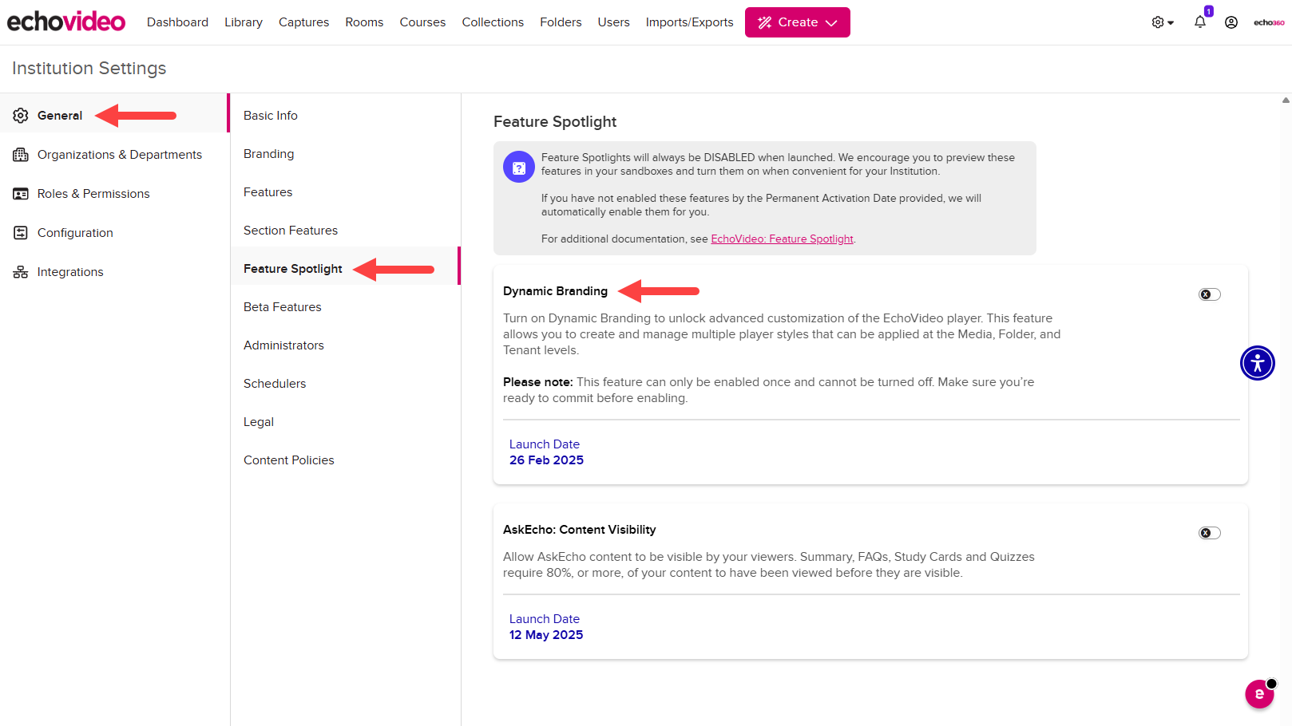The height and width of the screenshot is (726, 1292).
Task: Enable the Dynamic Branding toggle
Action: (x=1208, y=294)
